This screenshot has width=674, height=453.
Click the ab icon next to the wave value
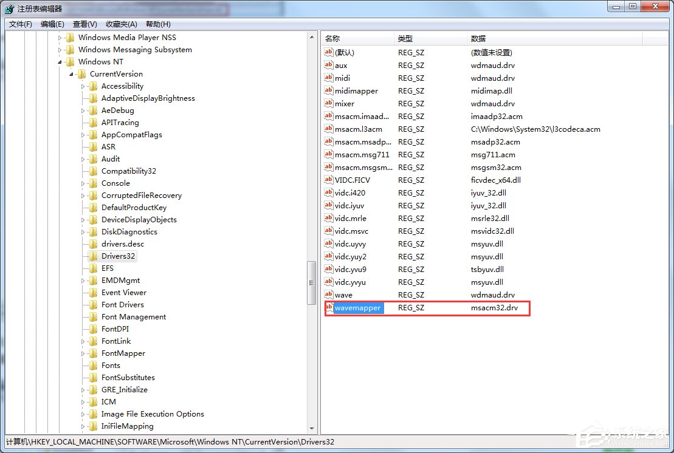tap(329, 295)
